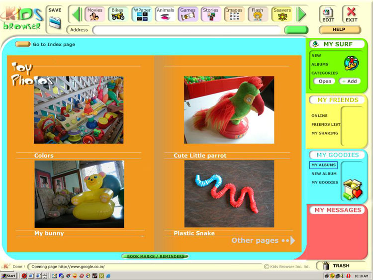Select Friends List in My Friends
This screenshot has height=280, width=373.
coord(326,124)
